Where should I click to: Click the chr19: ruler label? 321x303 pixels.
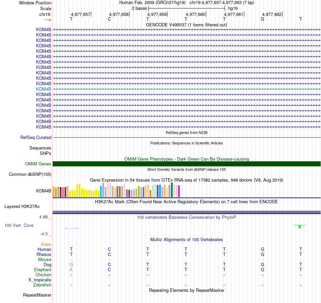(x=45, y=14)
